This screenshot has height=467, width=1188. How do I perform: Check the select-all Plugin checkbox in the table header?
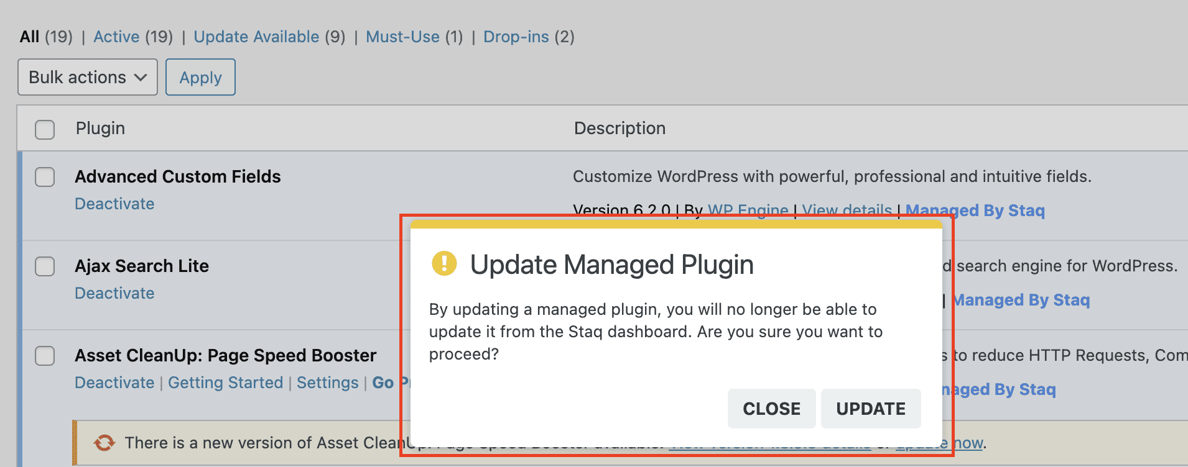click(x=44, y=129)
